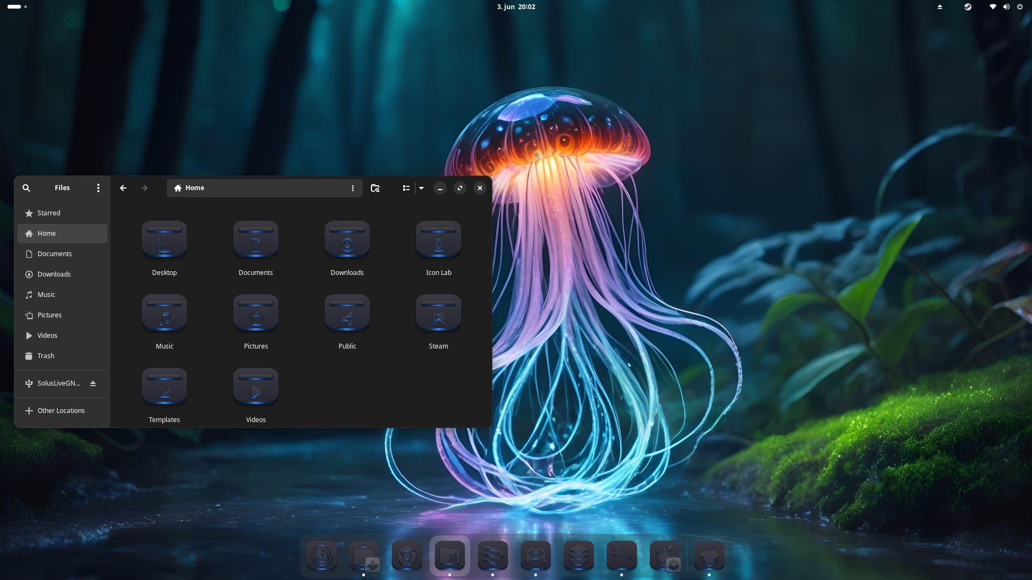Open the game controller app in dock

536,555
